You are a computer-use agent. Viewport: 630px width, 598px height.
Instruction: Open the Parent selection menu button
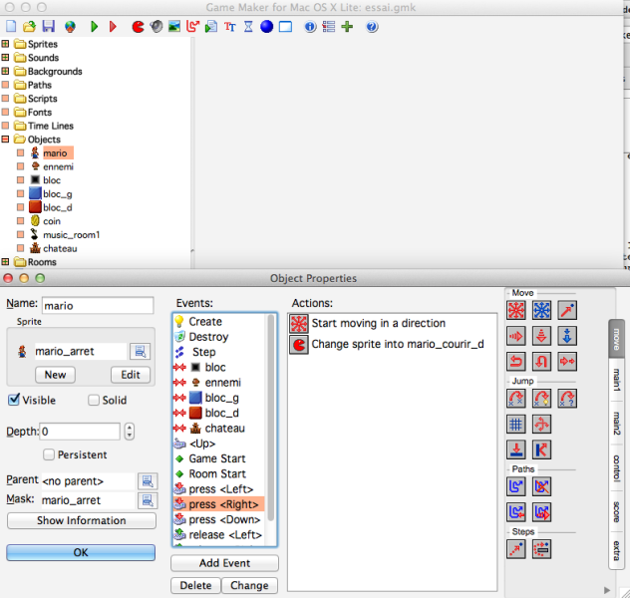[x=148, y=480]
